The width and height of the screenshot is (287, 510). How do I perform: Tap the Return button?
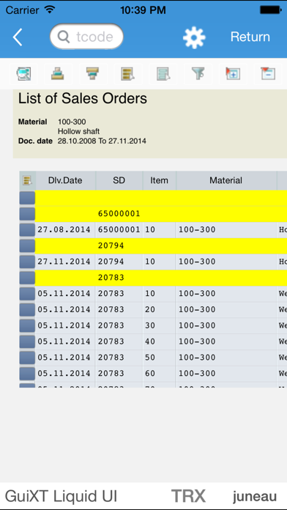(250, 37)
